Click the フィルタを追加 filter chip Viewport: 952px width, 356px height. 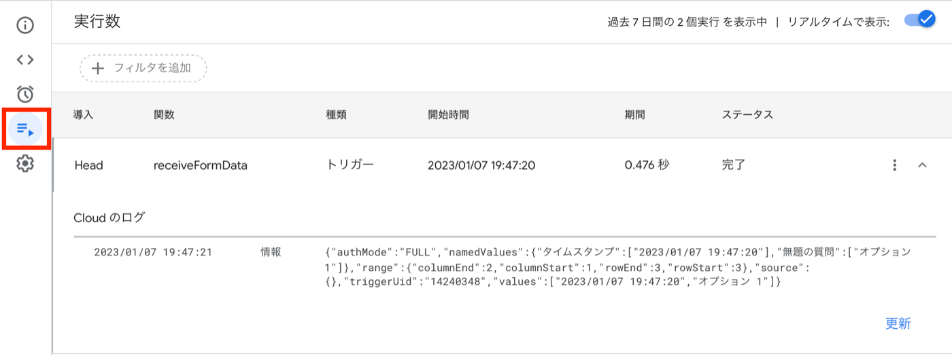pos(143,68)
